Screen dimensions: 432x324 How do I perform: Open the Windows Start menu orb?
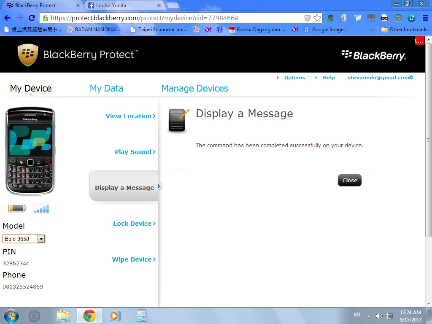[x=11, y=316]
